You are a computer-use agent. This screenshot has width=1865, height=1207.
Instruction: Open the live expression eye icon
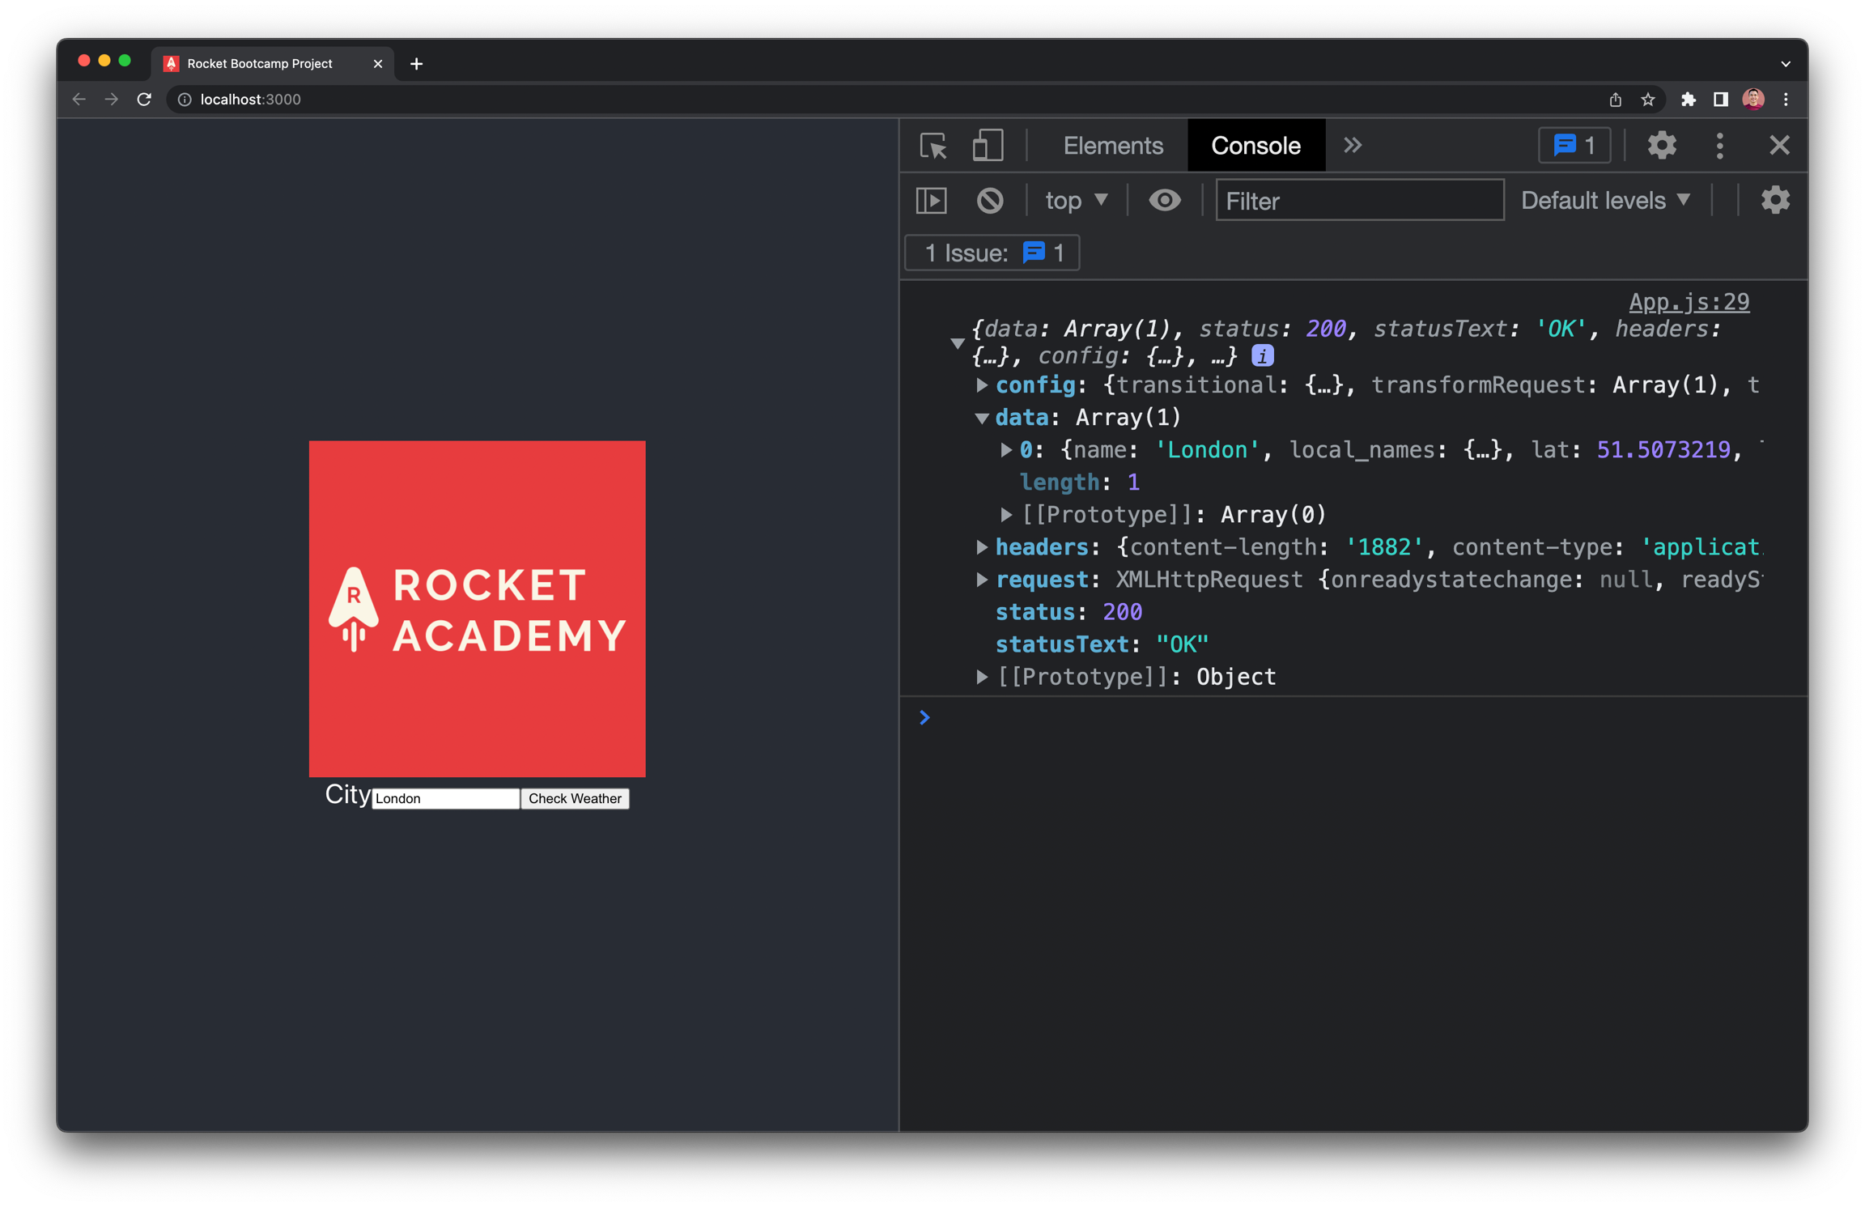coord(1164,200)
